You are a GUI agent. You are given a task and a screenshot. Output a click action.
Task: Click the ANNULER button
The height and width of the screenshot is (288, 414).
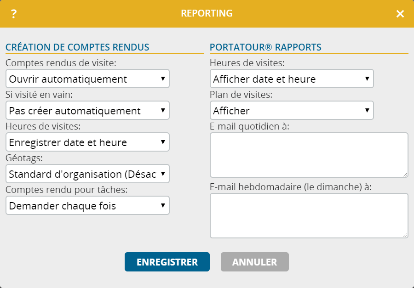(254, 262)
